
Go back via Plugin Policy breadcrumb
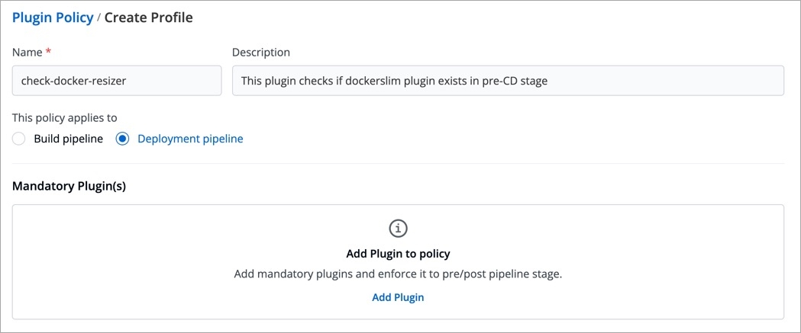[53, 18]
